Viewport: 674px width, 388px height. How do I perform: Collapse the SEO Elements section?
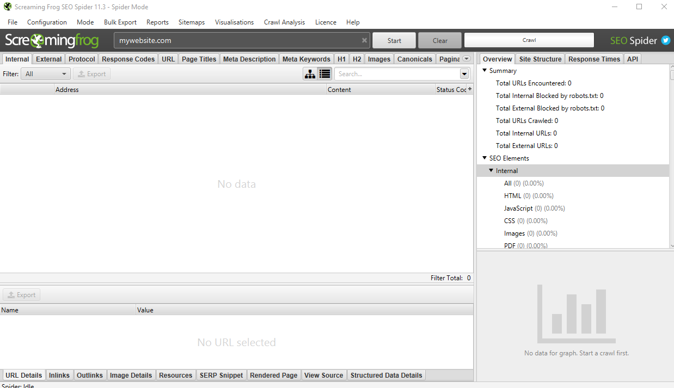485,158
